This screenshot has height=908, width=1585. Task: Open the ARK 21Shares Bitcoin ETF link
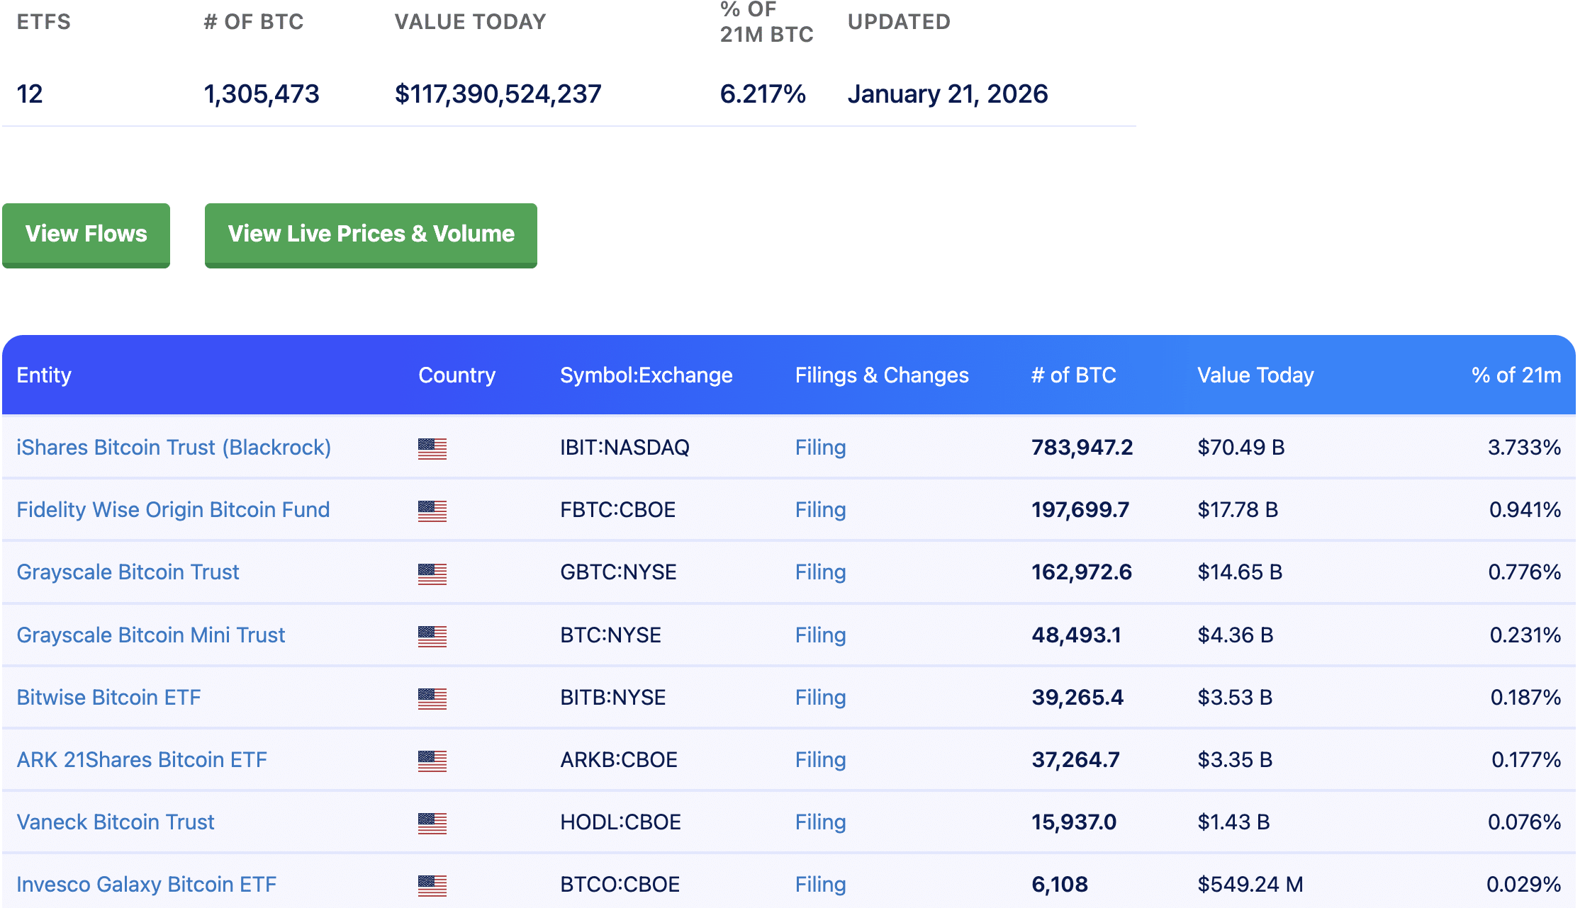pos(142,759)
